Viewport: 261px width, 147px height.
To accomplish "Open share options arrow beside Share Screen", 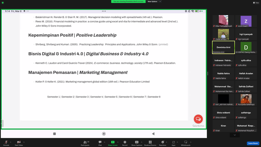I will (x=118, y=142).
